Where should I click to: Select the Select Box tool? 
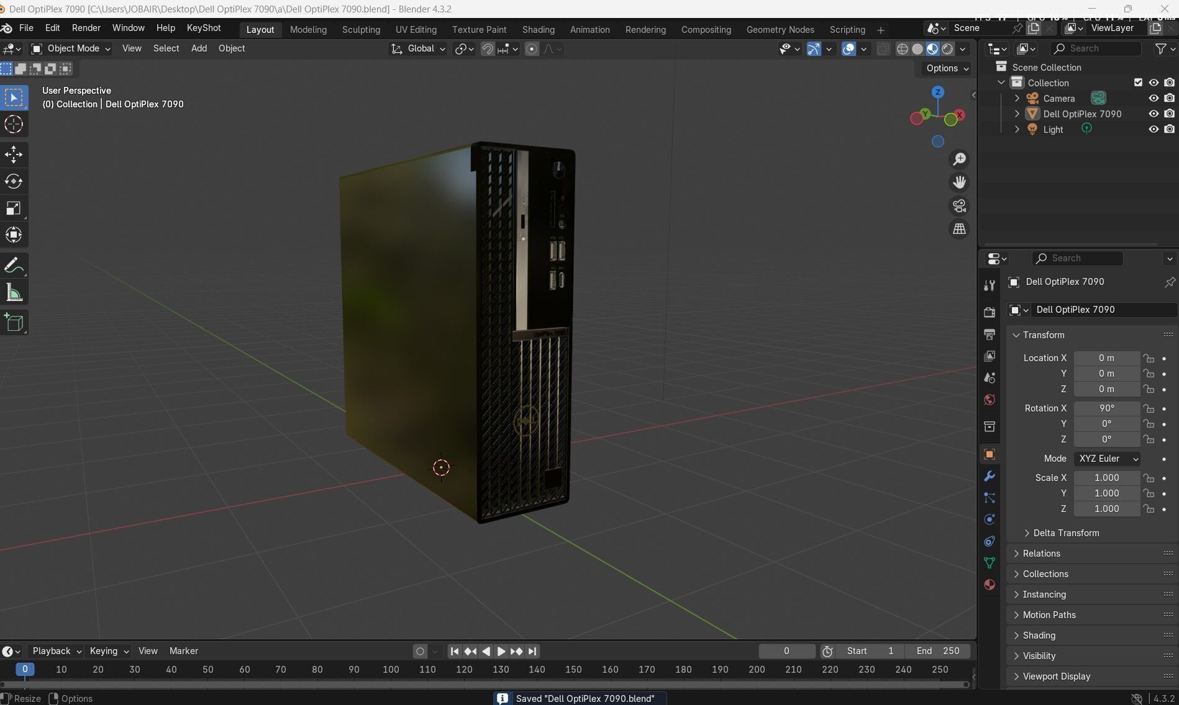click(x=14, y=98)
